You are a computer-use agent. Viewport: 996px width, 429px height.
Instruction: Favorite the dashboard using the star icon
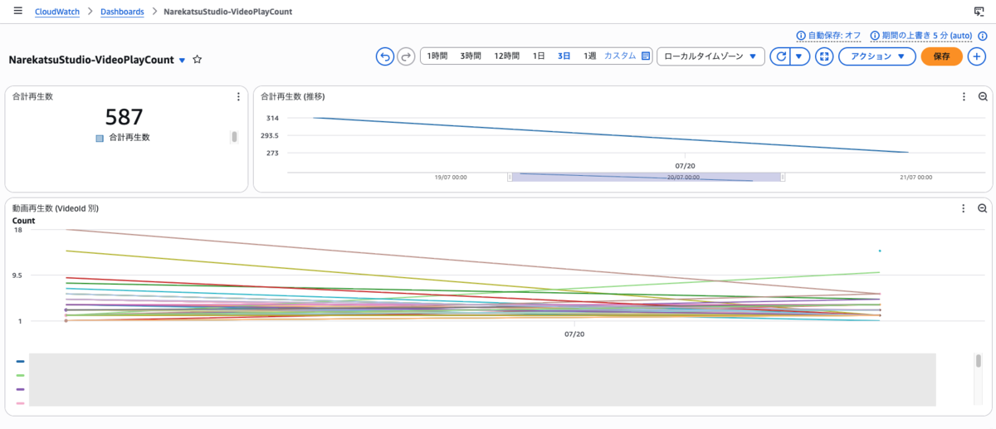click(x=198, y=60)
